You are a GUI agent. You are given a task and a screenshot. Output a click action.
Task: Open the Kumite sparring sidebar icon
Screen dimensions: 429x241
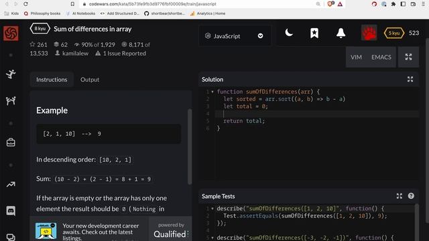pyautogui.click(x=11, y=101)
